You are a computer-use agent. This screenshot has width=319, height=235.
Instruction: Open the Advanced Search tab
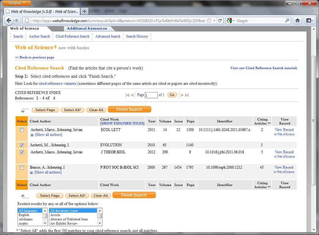[x=108, y=36]
